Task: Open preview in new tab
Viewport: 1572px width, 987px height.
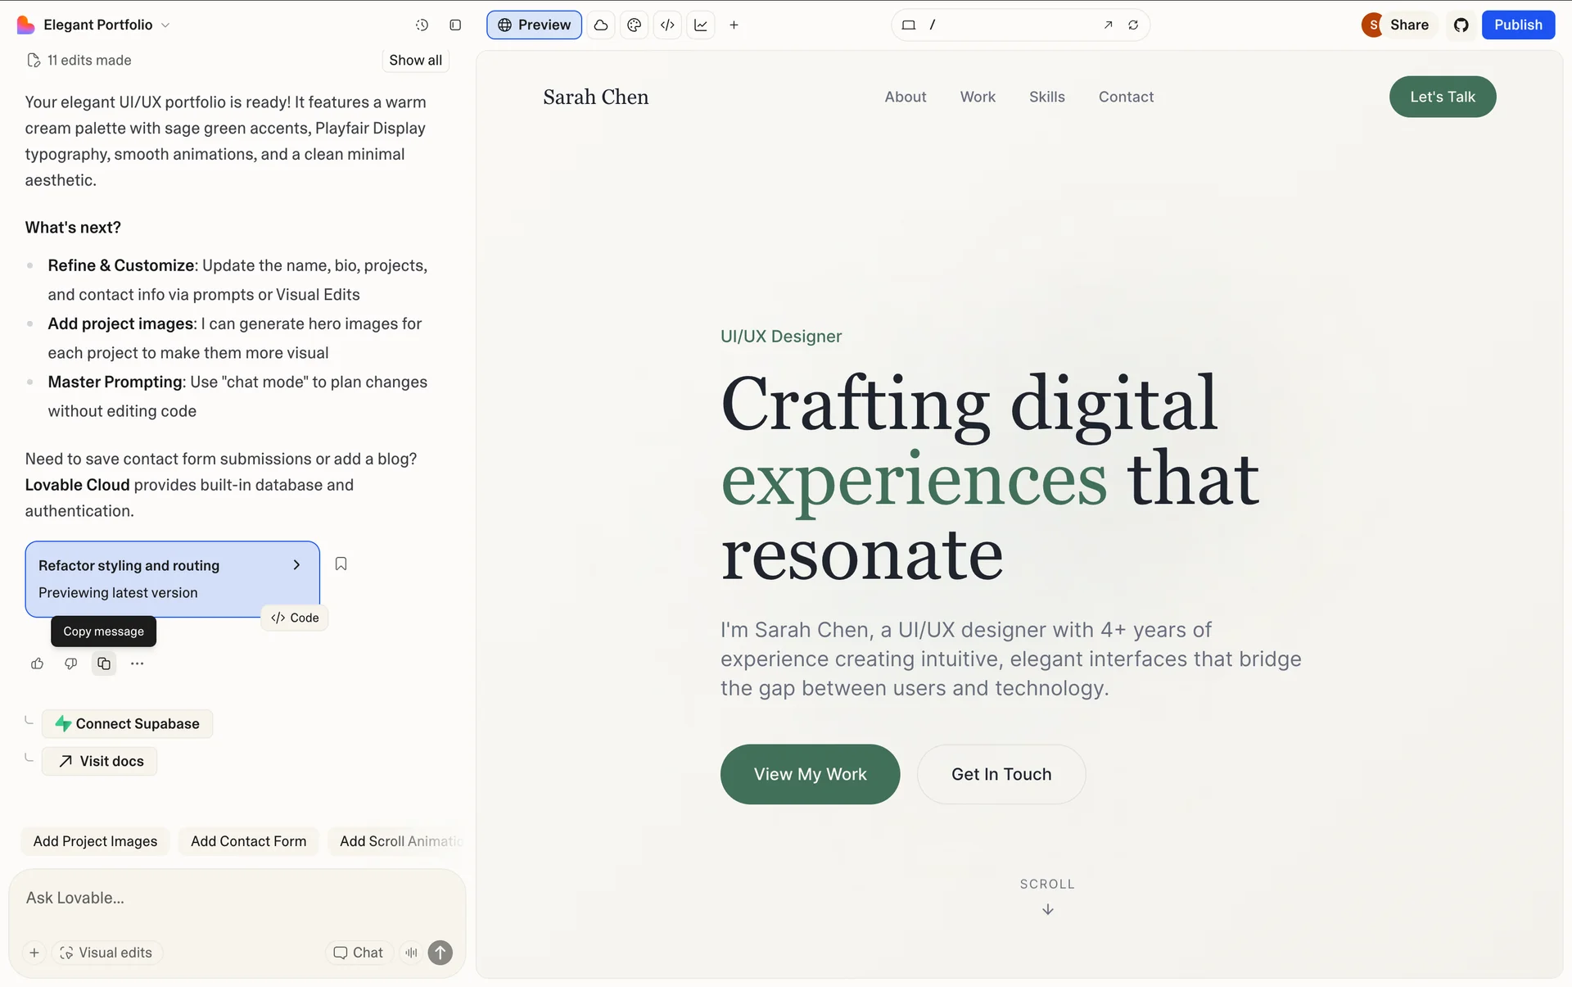Action: coord(1108,25)
